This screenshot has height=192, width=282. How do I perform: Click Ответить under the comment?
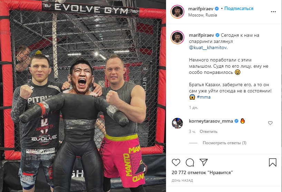click(208, 132)
